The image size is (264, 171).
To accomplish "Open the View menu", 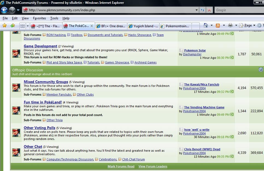I will [25, 18].
